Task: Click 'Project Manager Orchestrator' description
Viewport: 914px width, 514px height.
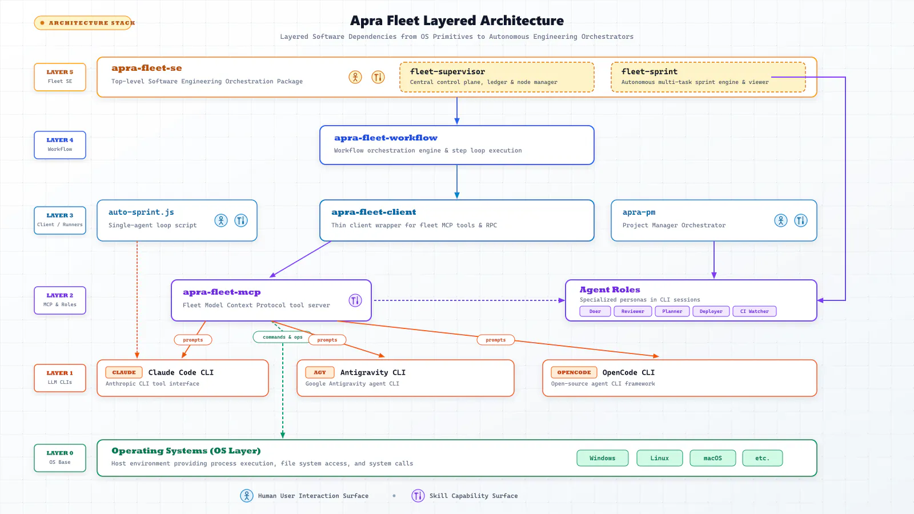Action: [674, 226]
